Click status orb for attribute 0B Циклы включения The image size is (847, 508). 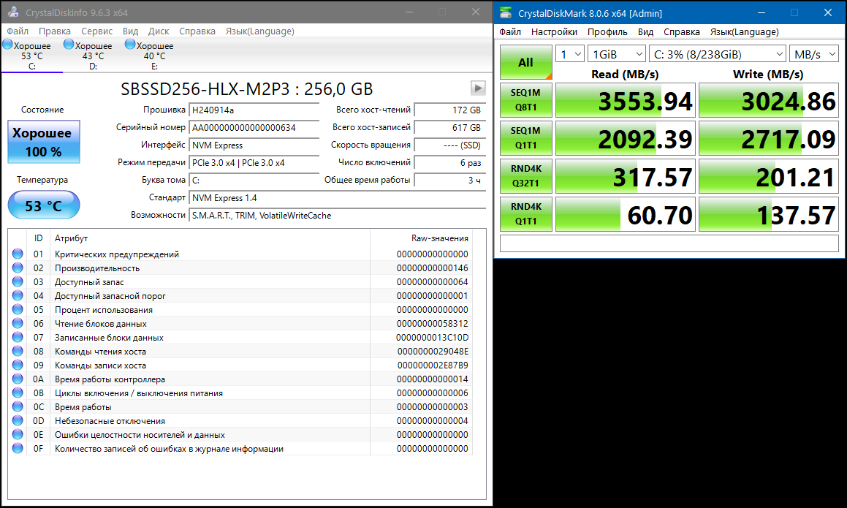point(18,393)
